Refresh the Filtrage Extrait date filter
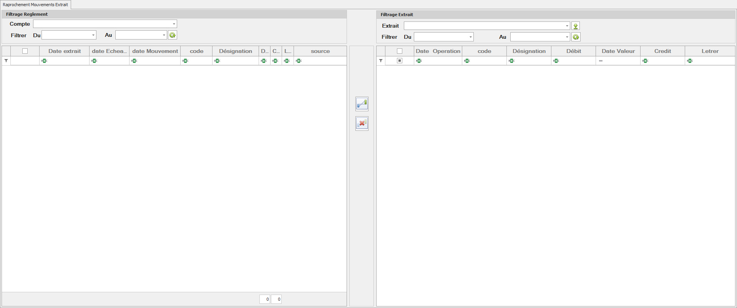The image size is (737, 308). tap(575, 37)
